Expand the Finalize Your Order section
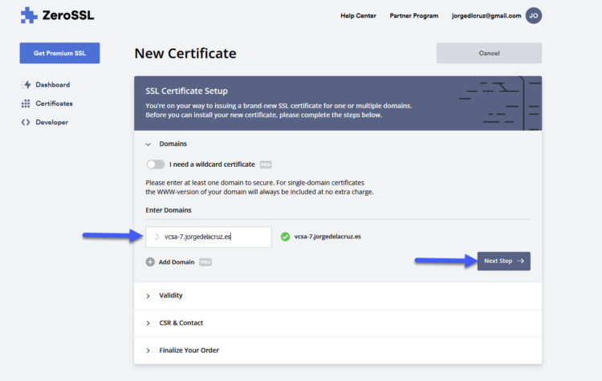The image size is (602, 381). tap(338, 351)
